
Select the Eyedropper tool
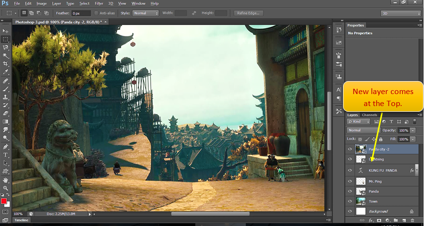[x=5, y=72]
